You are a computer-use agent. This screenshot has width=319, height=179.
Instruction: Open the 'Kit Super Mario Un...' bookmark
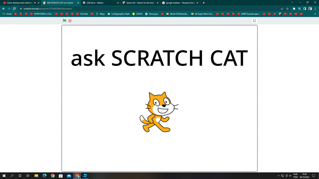point(202,14)
